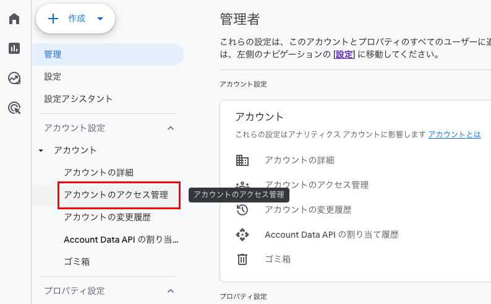Open アカウントの変更履歴 in sidebar
Viewport: 491px width, 304px height.
[107, 217]
